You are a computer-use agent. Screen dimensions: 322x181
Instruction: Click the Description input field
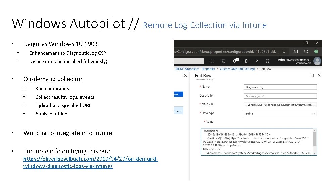click(x=280, y=96)
